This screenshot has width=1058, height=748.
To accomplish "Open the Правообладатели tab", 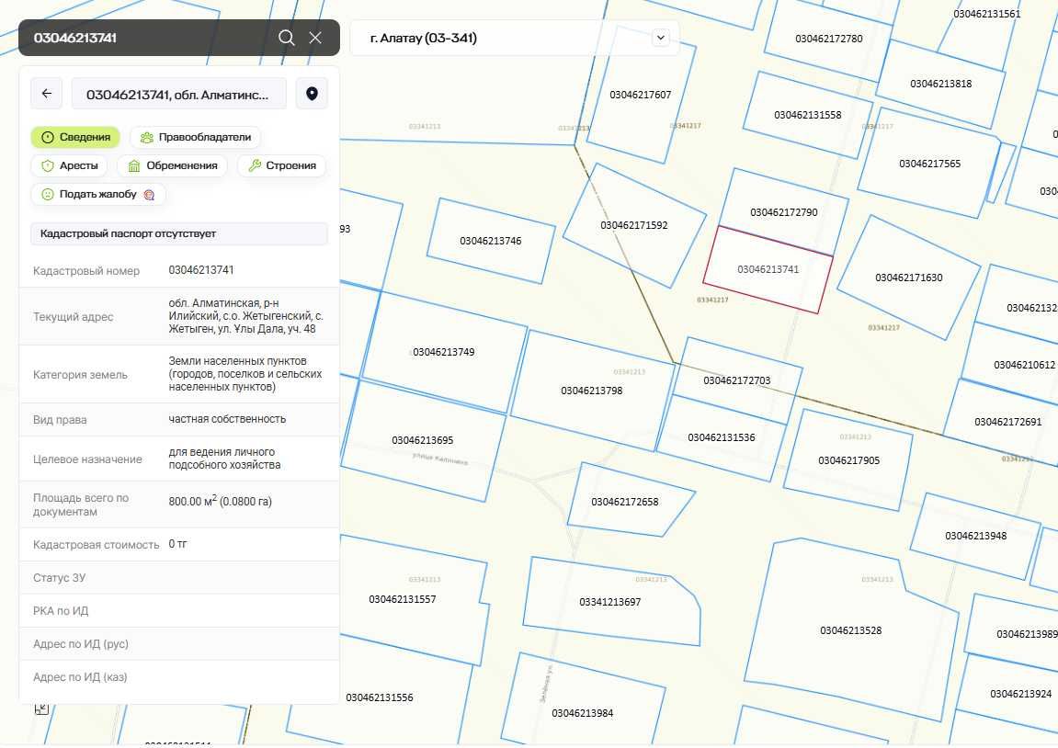I will coord(195,137).
